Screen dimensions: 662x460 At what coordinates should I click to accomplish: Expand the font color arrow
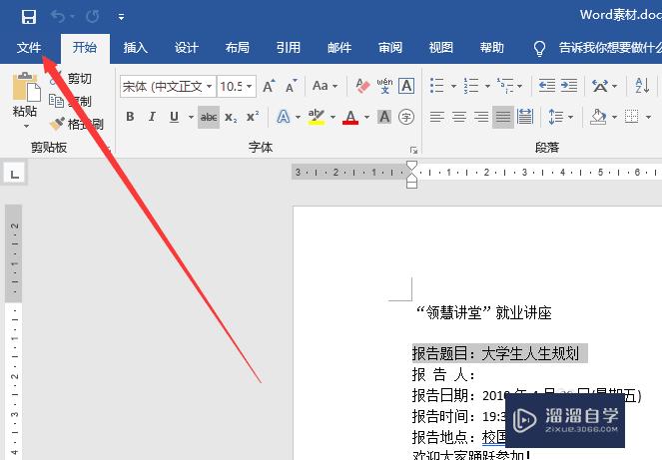click(x=366, y=117)
